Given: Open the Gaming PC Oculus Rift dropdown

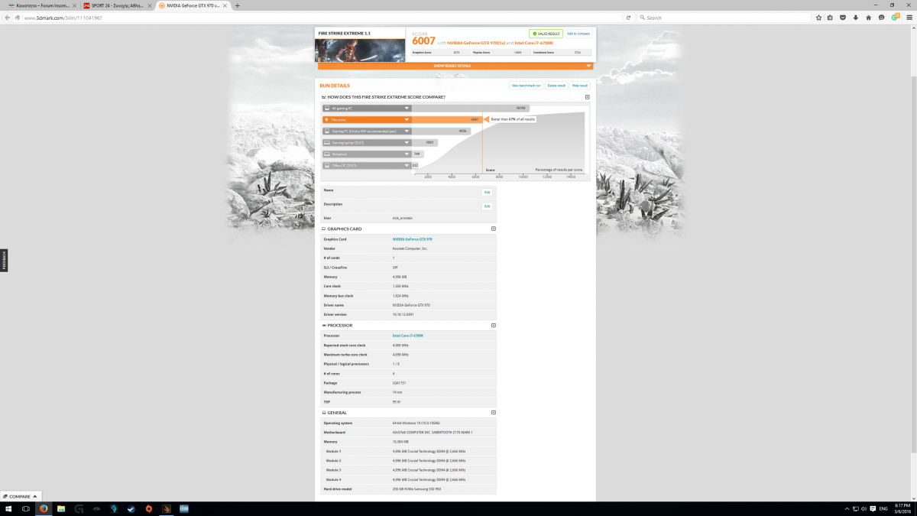Looking at the screenshot, I should click(368, 131).
